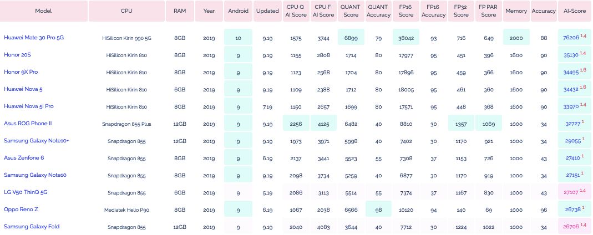Viewport: 593px width, 235px height.
Task: Click the Memory column header
Action: click(x=516, y=11)
